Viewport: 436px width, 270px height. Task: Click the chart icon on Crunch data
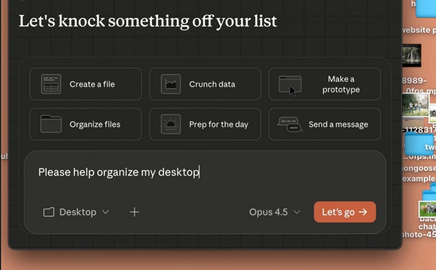point(171,84)
